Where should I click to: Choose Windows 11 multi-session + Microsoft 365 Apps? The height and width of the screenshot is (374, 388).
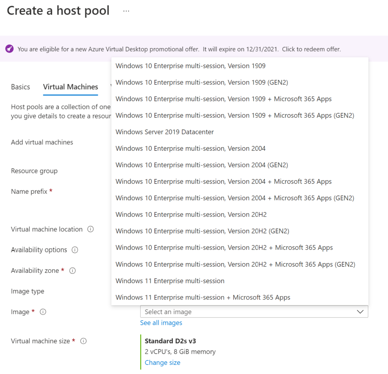(240, 298)
